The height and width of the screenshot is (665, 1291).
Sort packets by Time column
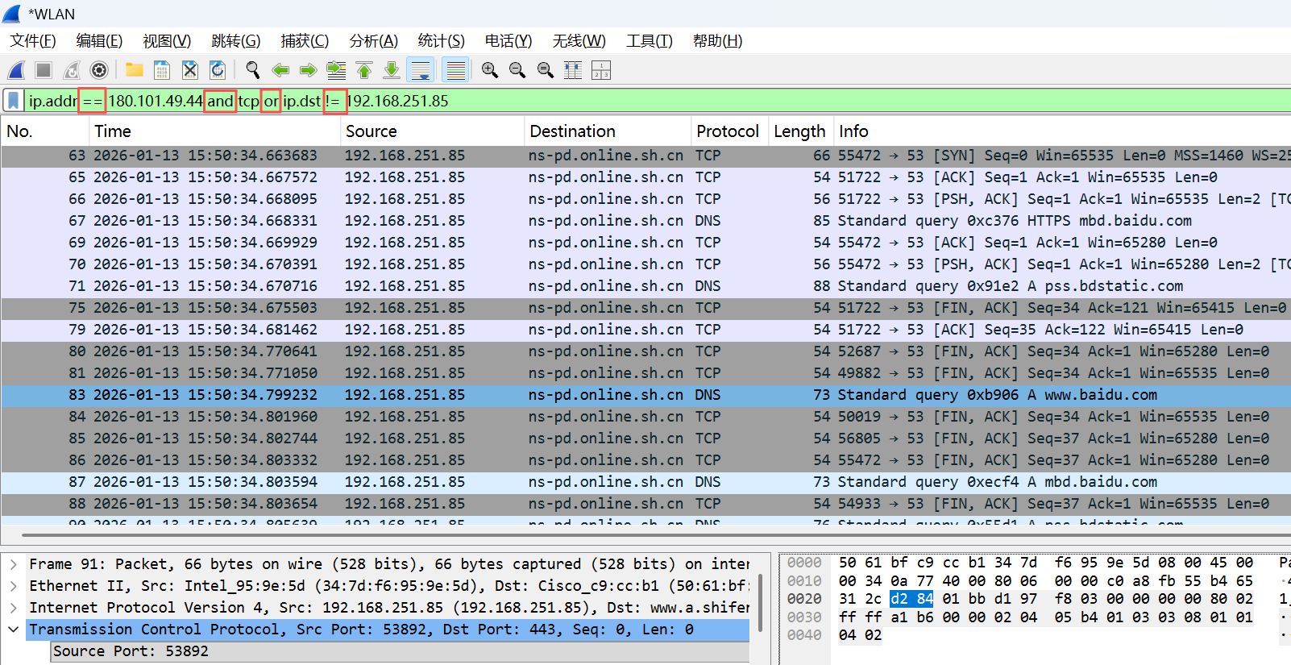[214, 131]
